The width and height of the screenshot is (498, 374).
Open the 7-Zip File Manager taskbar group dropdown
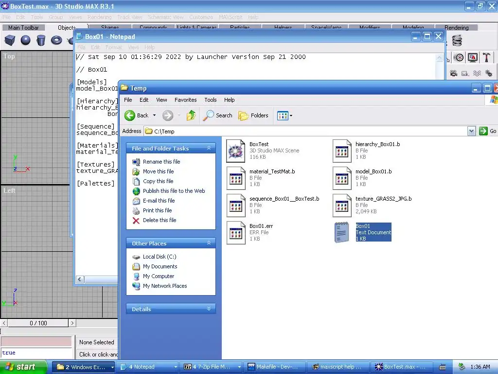point(239,367)
